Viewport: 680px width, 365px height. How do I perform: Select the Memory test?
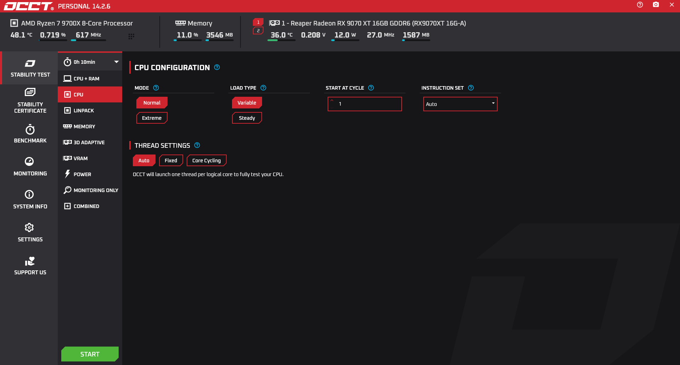tap(90, 127)
